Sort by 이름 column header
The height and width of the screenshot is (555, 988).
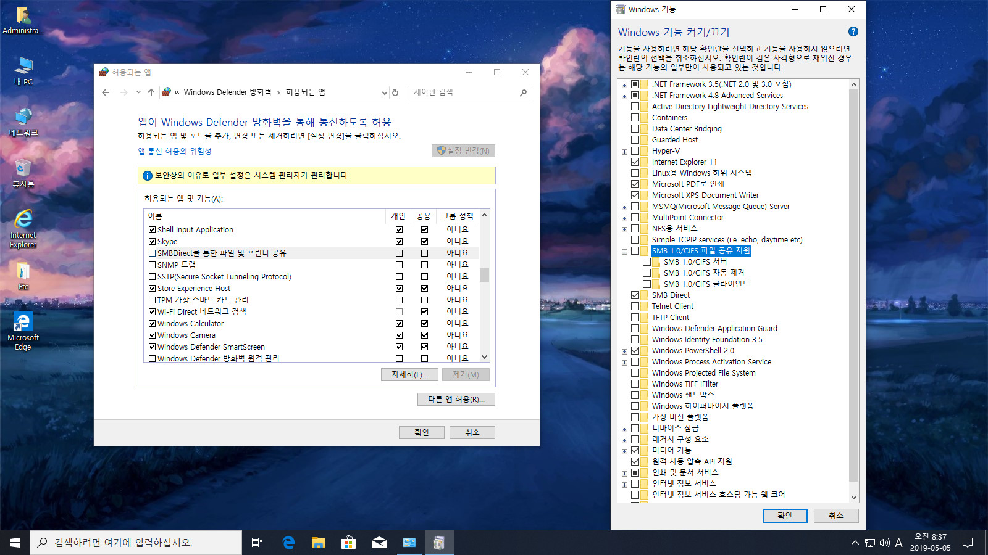point(265,216)
